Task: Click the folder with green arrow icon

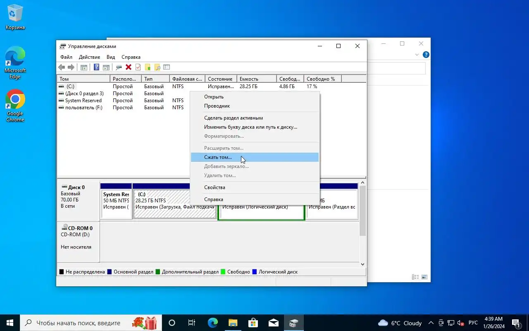Action: [148, 67]
